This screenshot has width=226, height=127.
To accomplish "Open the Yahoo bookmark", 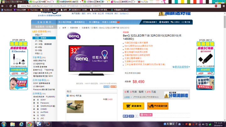I will [x=20, y=10].
